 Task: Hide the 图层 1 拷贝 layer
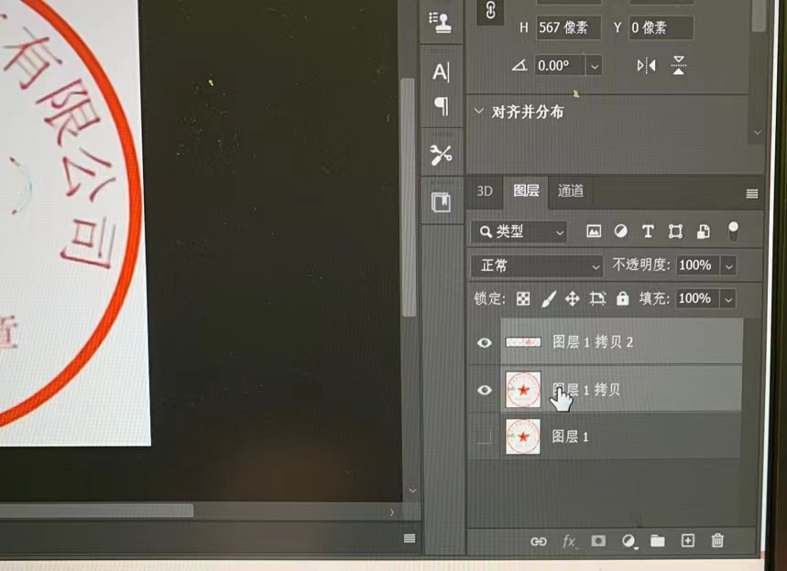(x=484, y=390)
